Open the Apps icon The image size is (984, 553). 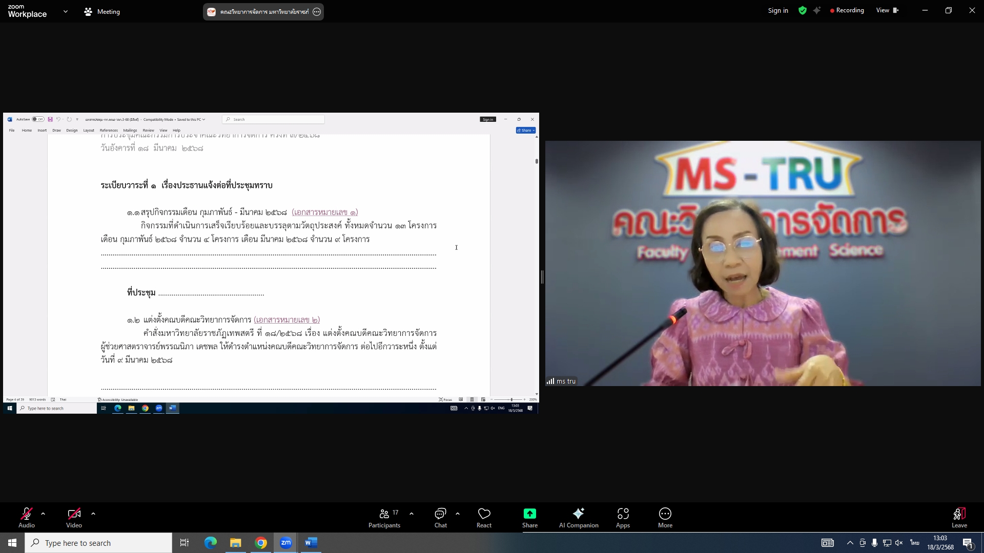pos(623,514)
